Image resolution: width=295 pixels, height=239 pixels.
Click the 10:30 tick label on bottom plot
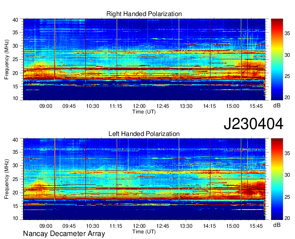92,226
